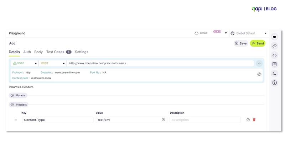Click the globe environment icon
The height and width of the screenshot is (145, 285).
pyautogui.click(x=233, y=33)
